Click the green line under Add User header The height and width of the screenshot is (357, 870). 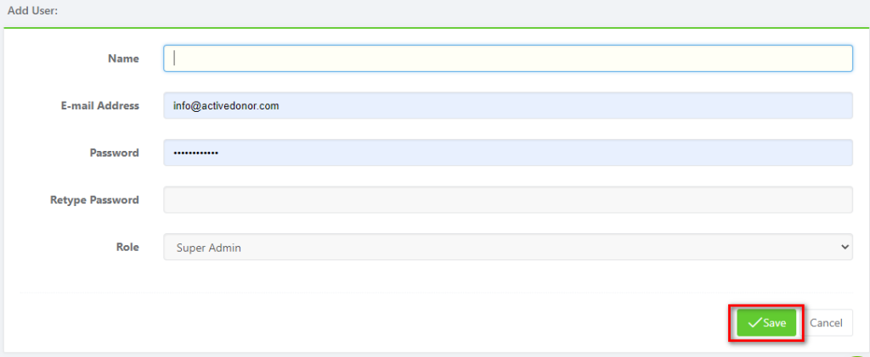tap(435, 27)
